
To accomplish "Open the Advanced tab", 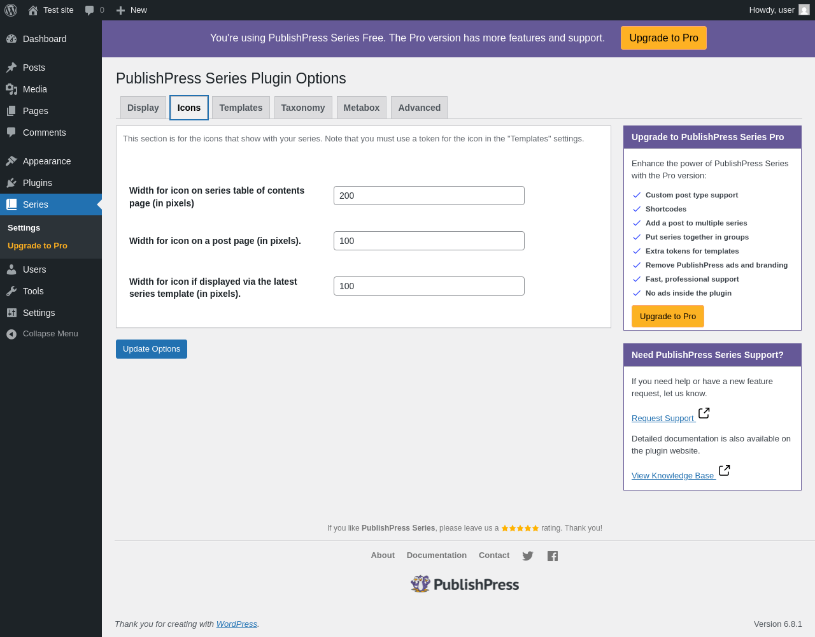I will click(419, 108).
